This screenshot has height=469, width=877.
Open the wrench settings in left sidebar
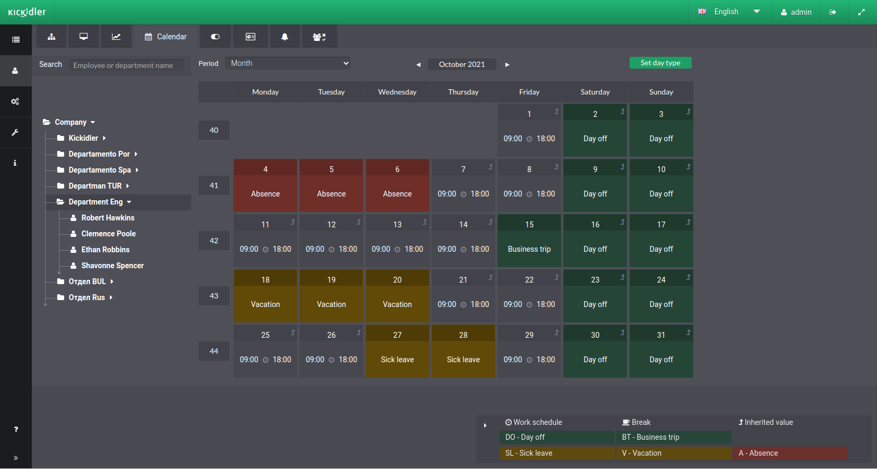(15, 132)
